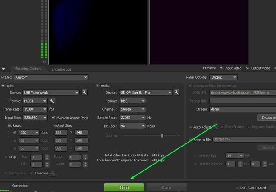This screenshot has width=276, height=192.
Task: Open video device settings wrench
Action: pos(84,92)
